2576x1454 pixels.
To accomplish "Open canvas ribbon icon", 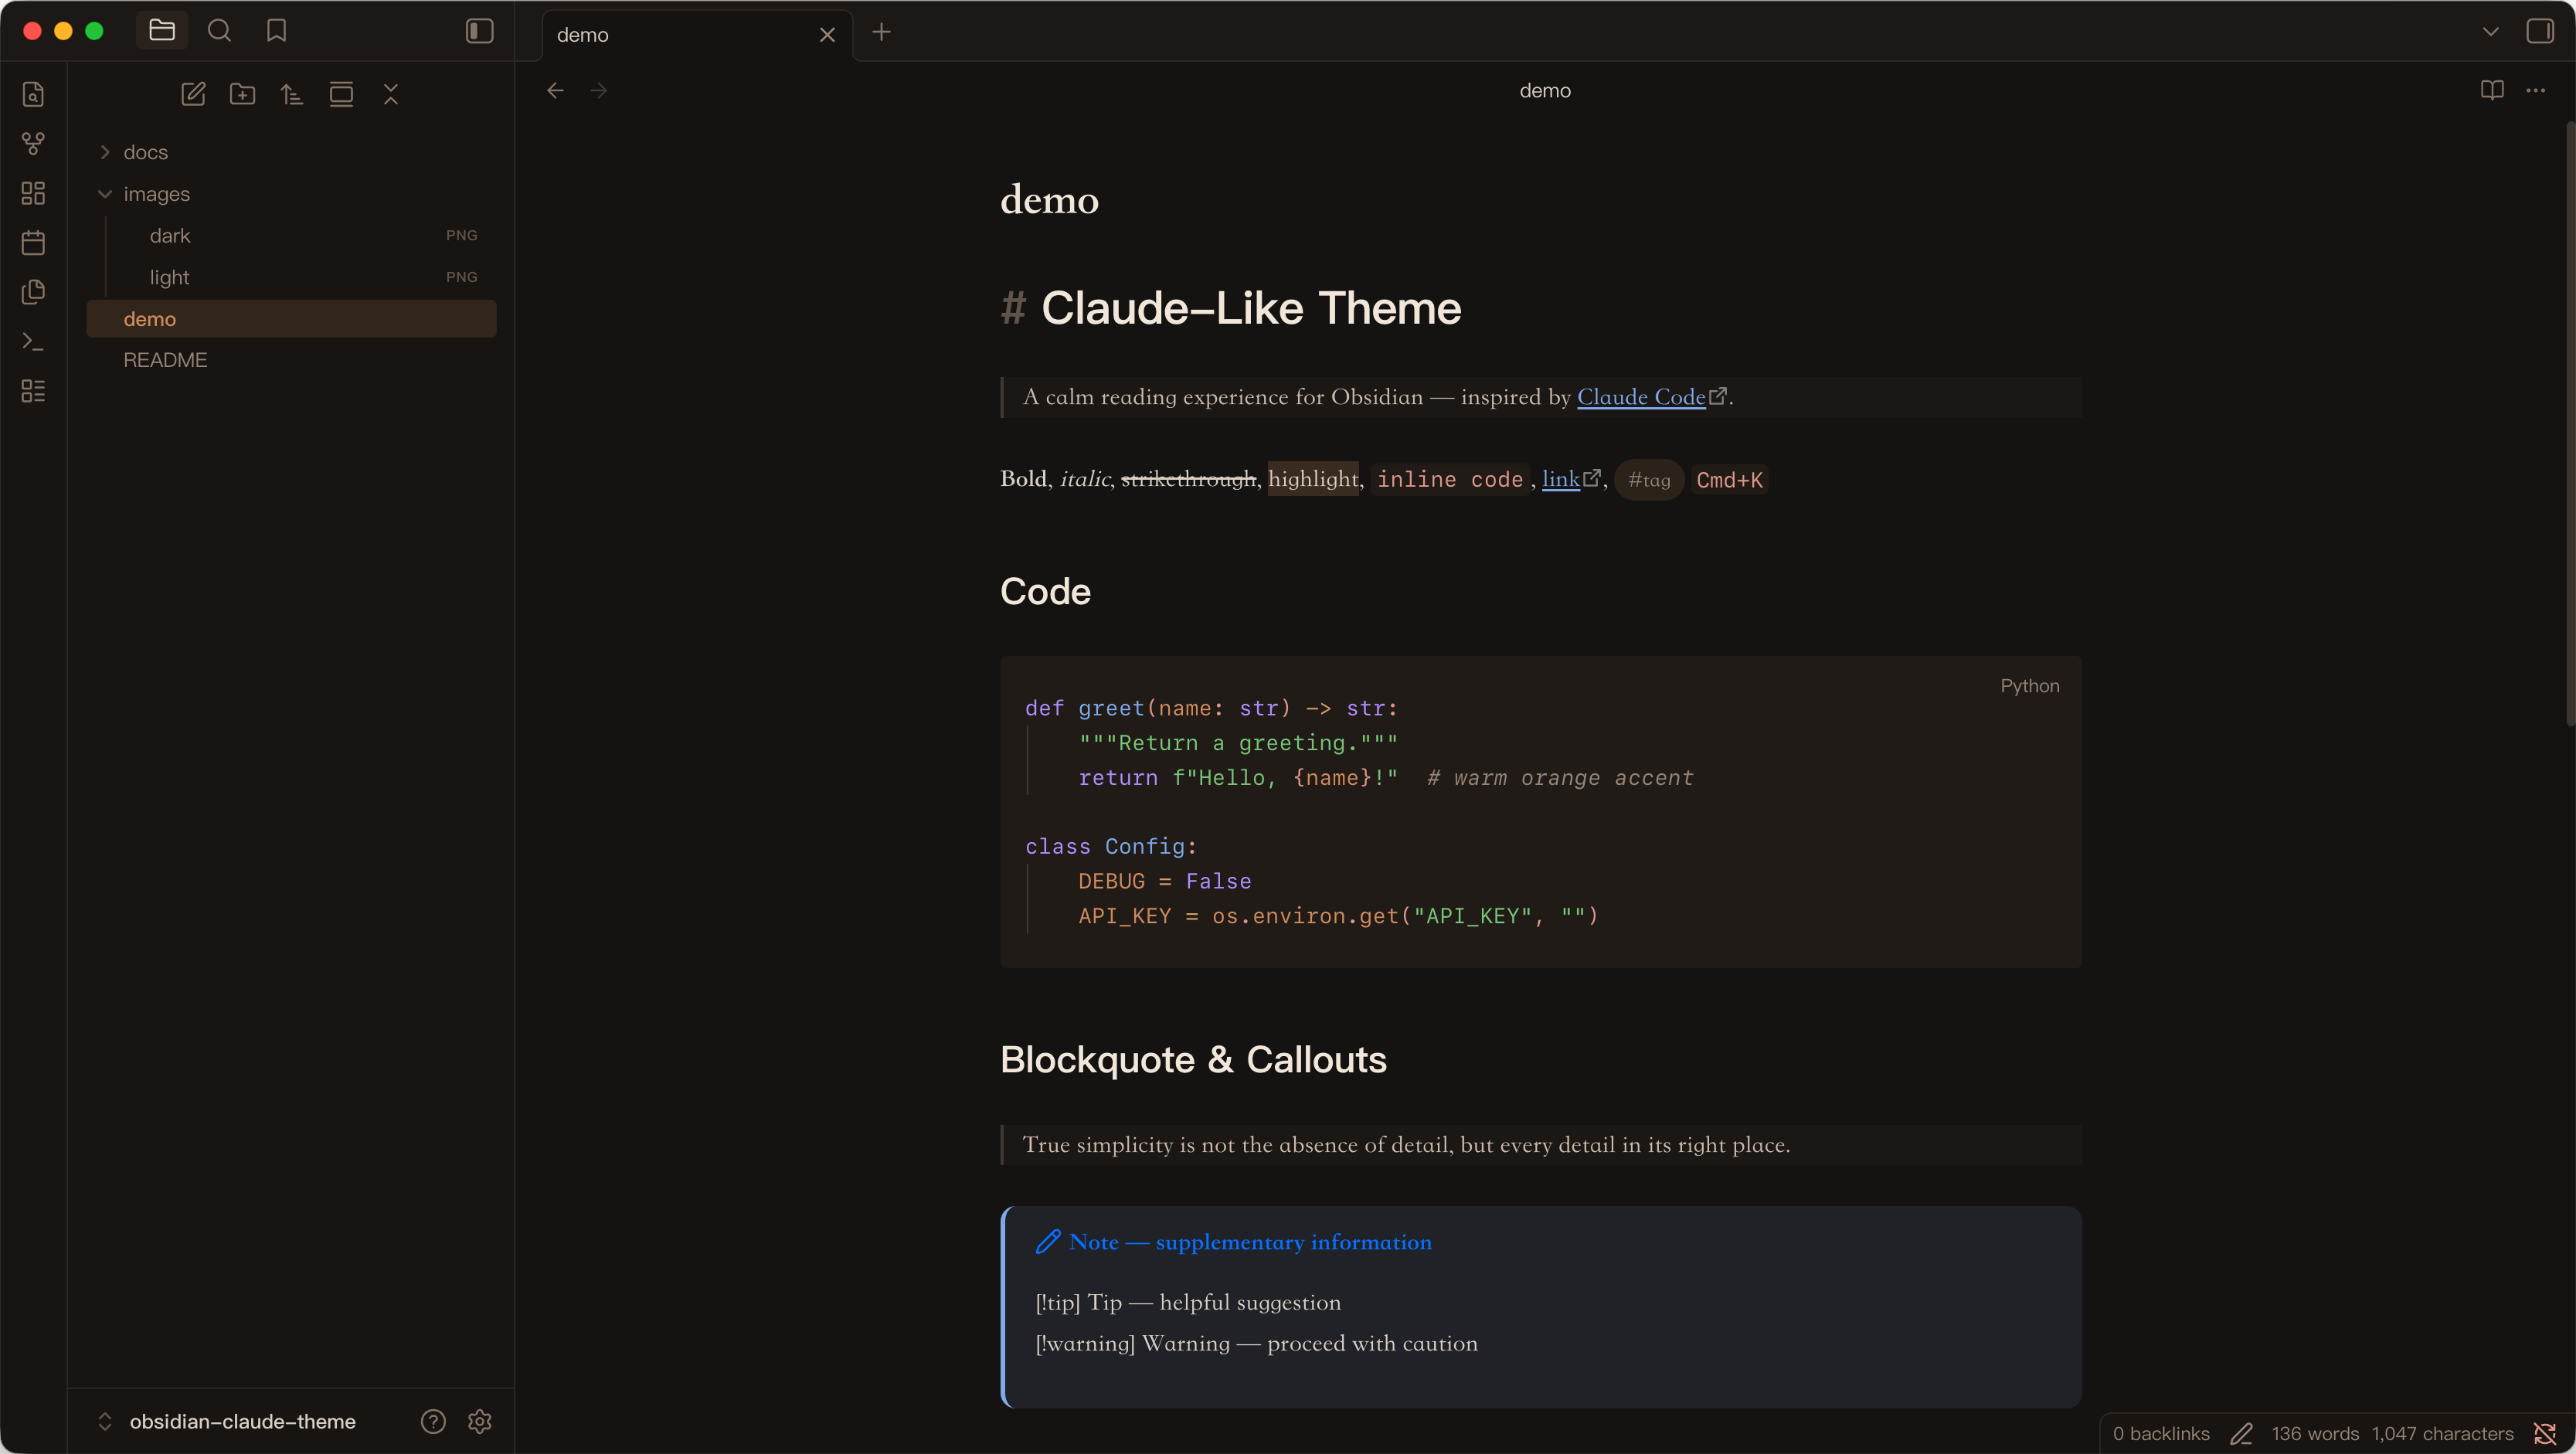I will point(33,193).
